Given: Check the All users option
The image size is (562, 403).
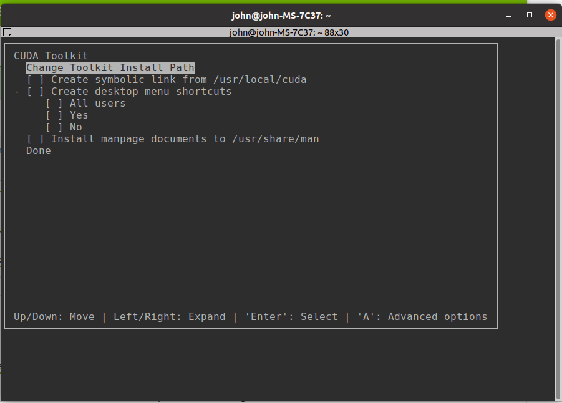Looking at the screenshot, I should click(x=54, y=104).
